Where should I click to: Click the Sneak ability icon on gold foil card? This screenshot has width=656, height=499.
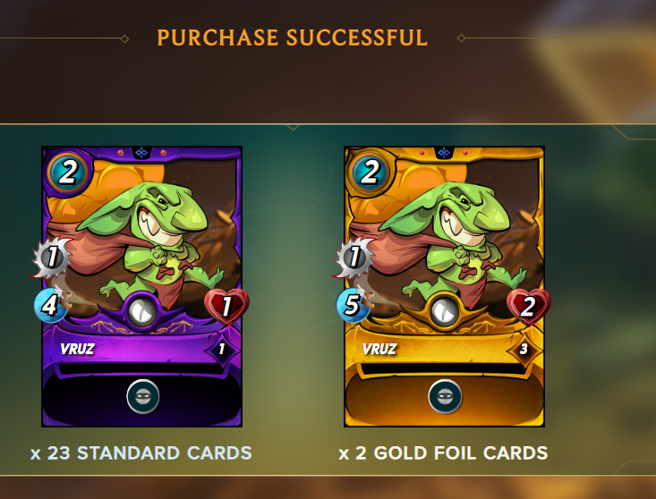tap(445, 396)
